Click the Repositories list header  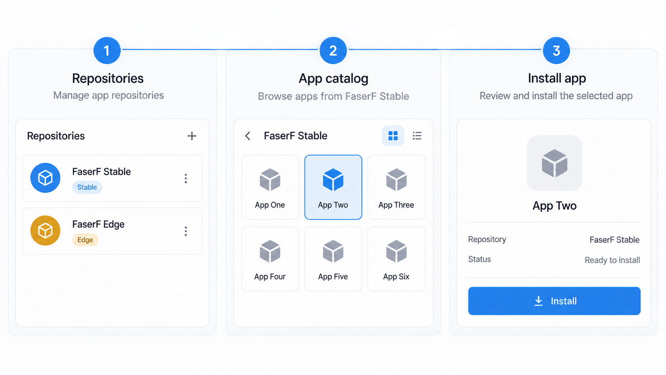coord(56,136)
